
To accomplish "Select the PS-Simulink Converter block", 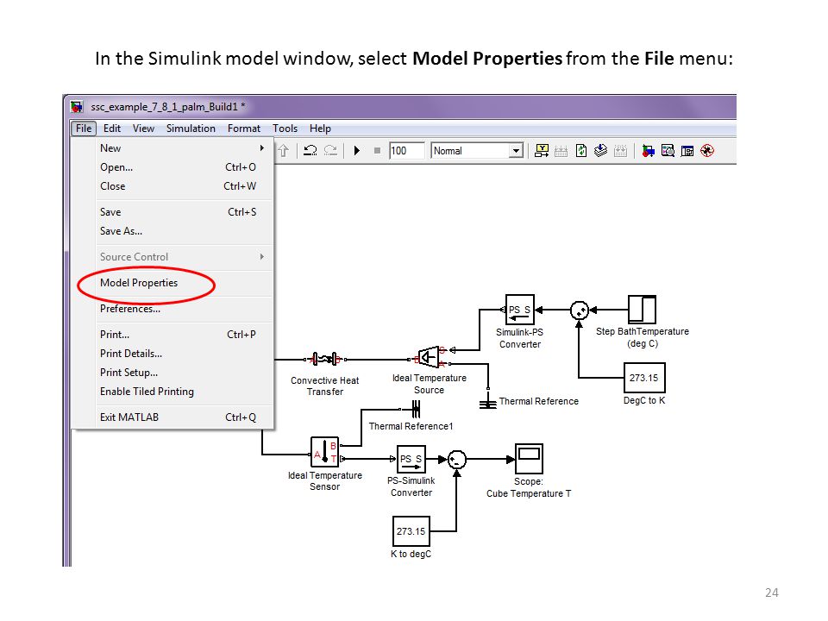I will pos(411,459).
